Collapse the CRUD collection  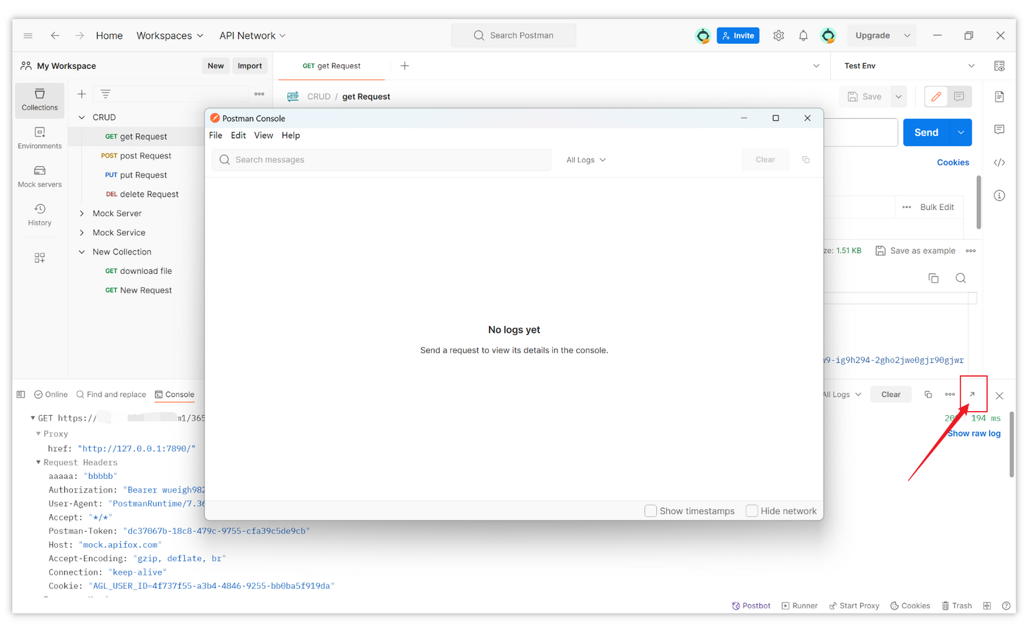coord(82,117)
